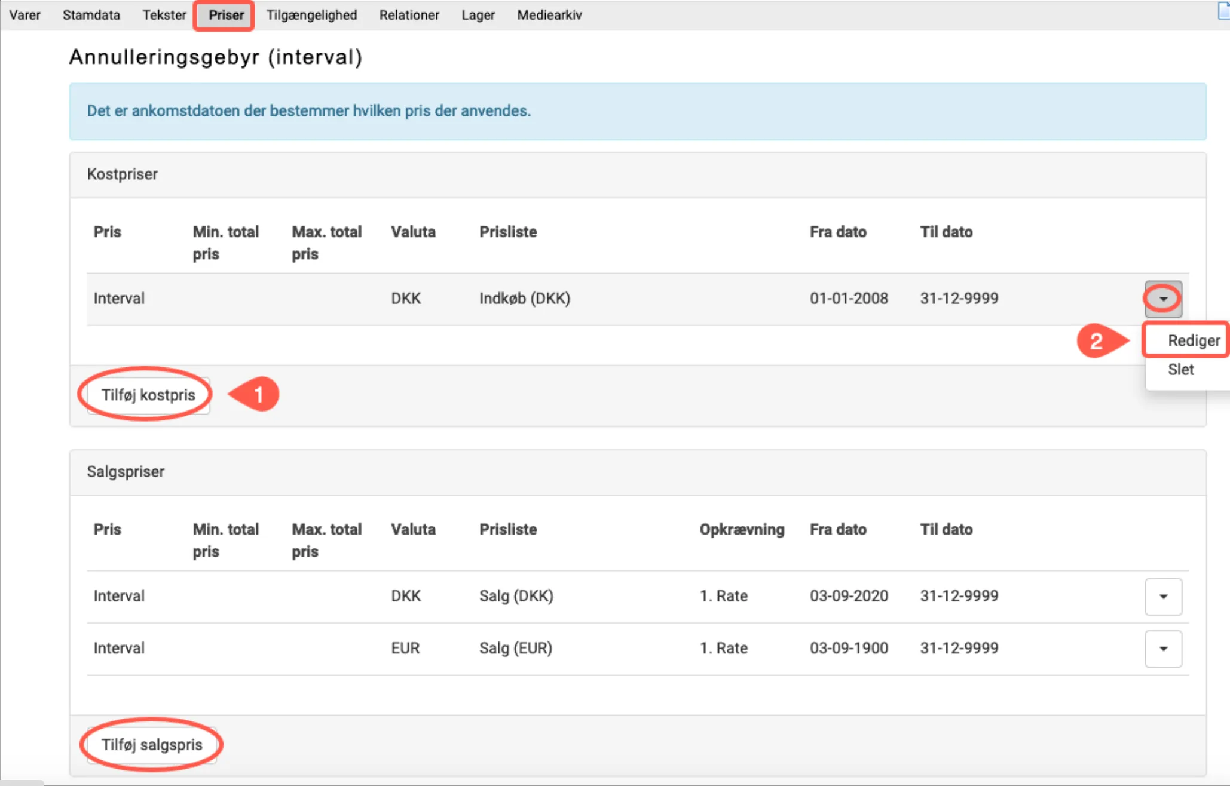The height and width of the screenshot is (786, 1230).
Task: Open the Salg (DKK) row action dropdown
Action: (1162, 596)
